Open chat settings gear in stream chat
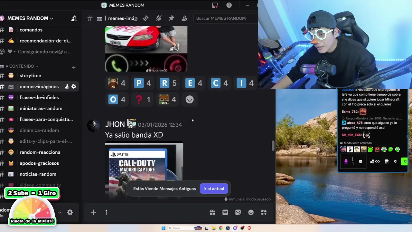The image size is (412, 232). (395, 161)
